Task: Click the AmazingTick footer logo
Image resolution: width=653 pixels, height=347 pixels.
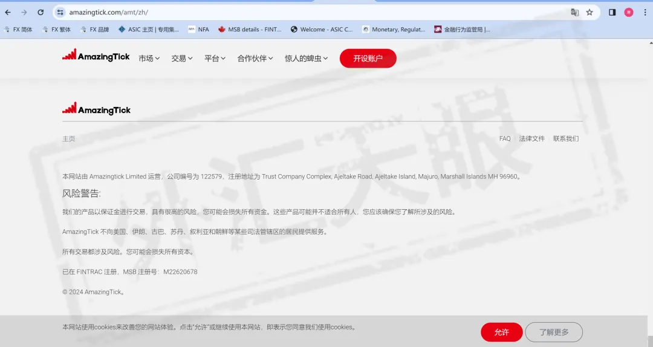Action: click(97, 109)
